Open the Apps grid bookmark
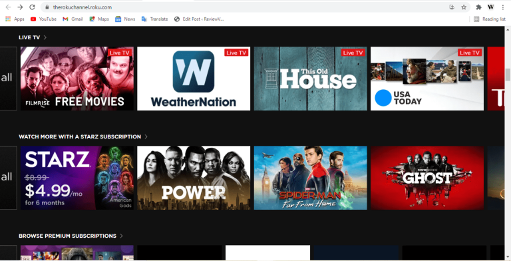 point(15,19)
